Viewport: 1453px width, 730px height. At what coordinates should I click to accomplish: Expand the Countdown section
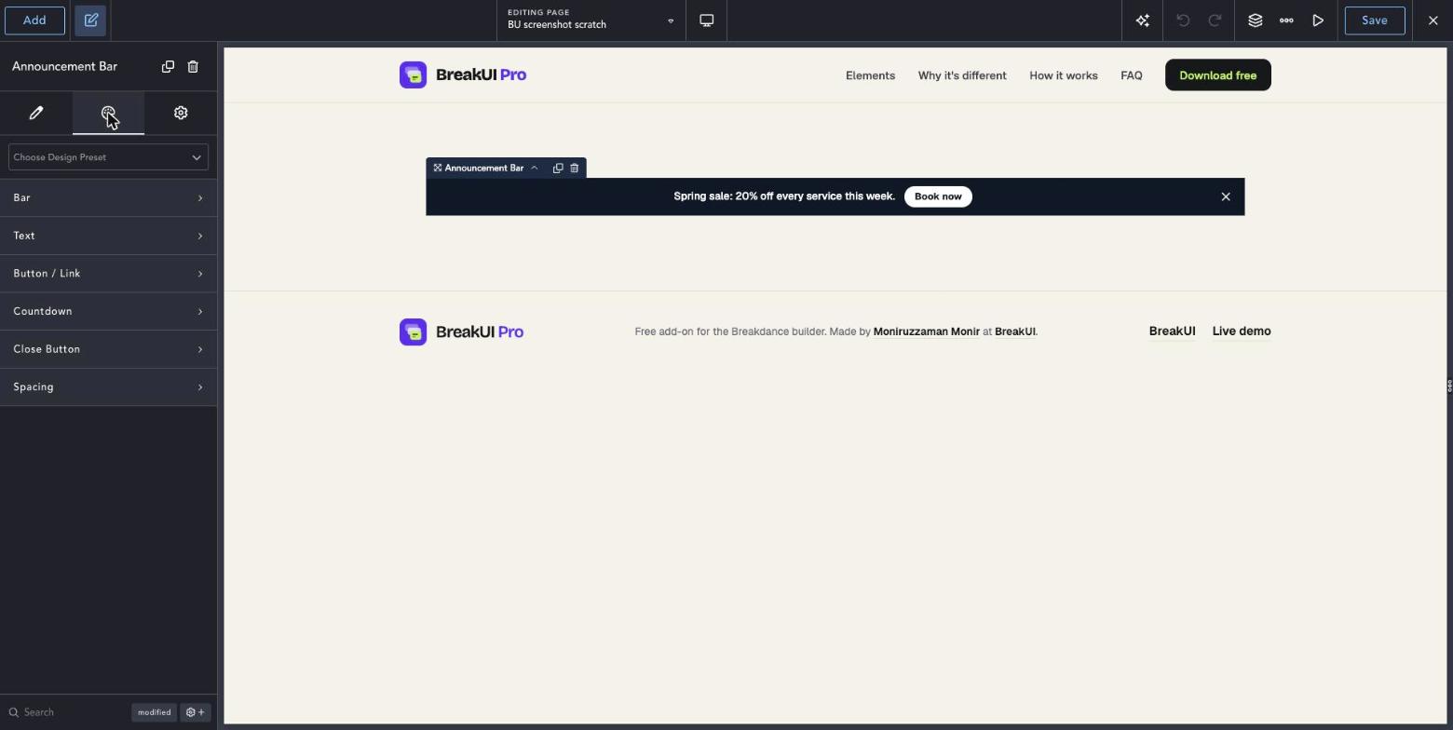pos(108,311)
